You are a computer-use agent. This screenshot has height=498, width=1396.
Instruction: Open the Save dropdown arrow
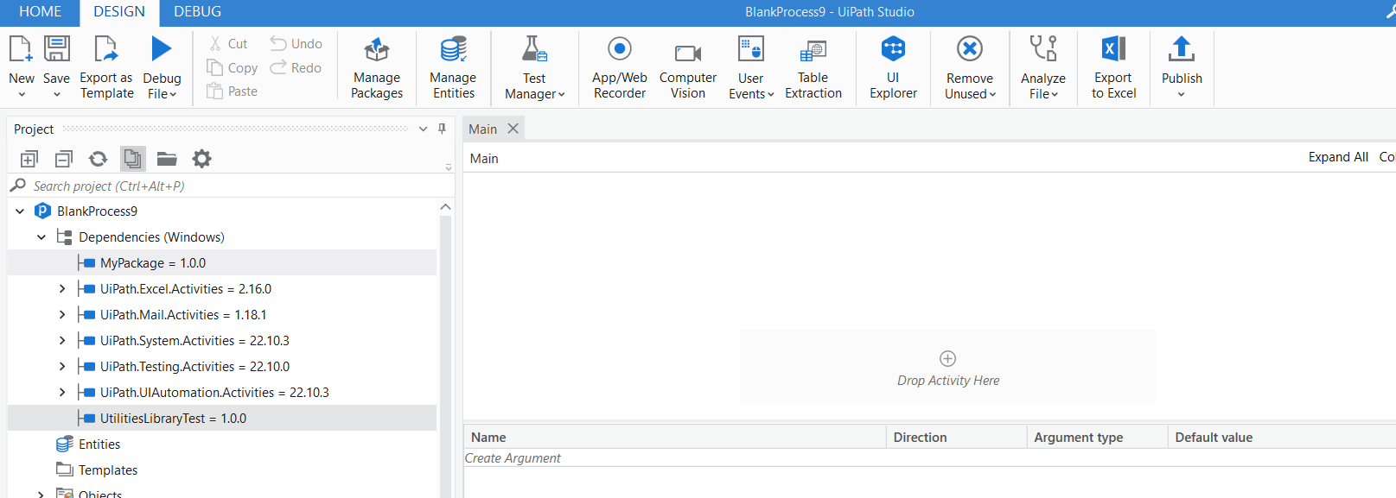(57, 94)
